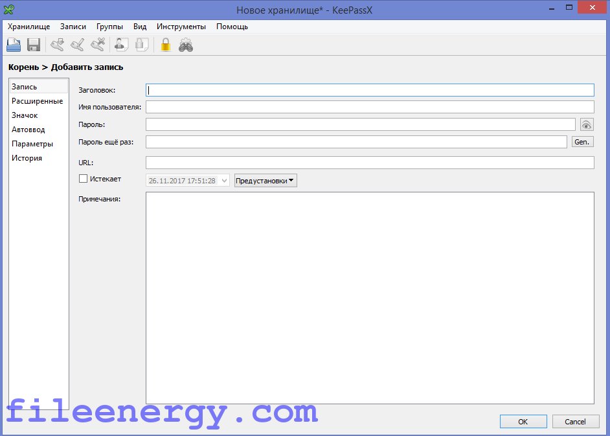Select the Запись section in the sidebar
Viewport: 610px width, 436px height.
pos(38,86)
